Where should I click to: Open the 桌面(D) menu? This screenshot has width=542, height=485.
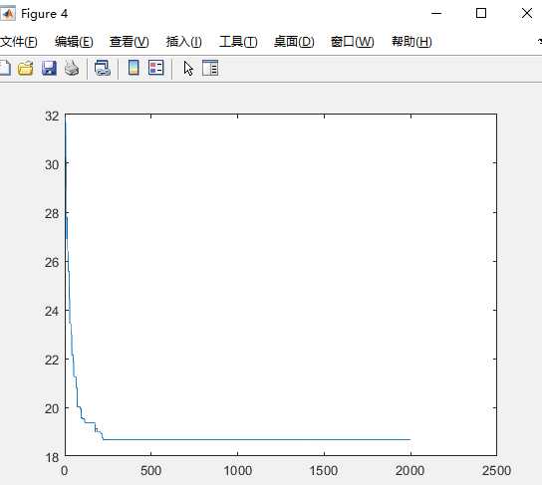click(294, 42)
